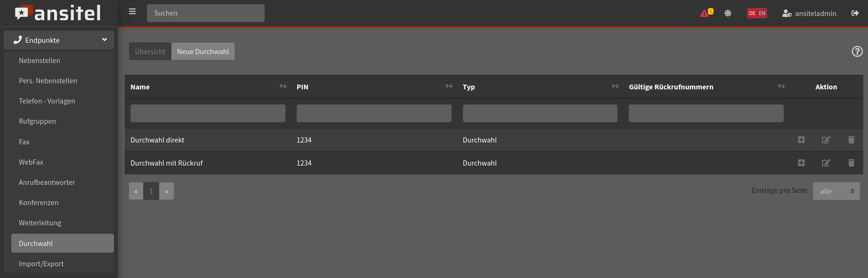Toggle sort on Name column
Viewport: 868px width, 278px height.
click(283, 87)
